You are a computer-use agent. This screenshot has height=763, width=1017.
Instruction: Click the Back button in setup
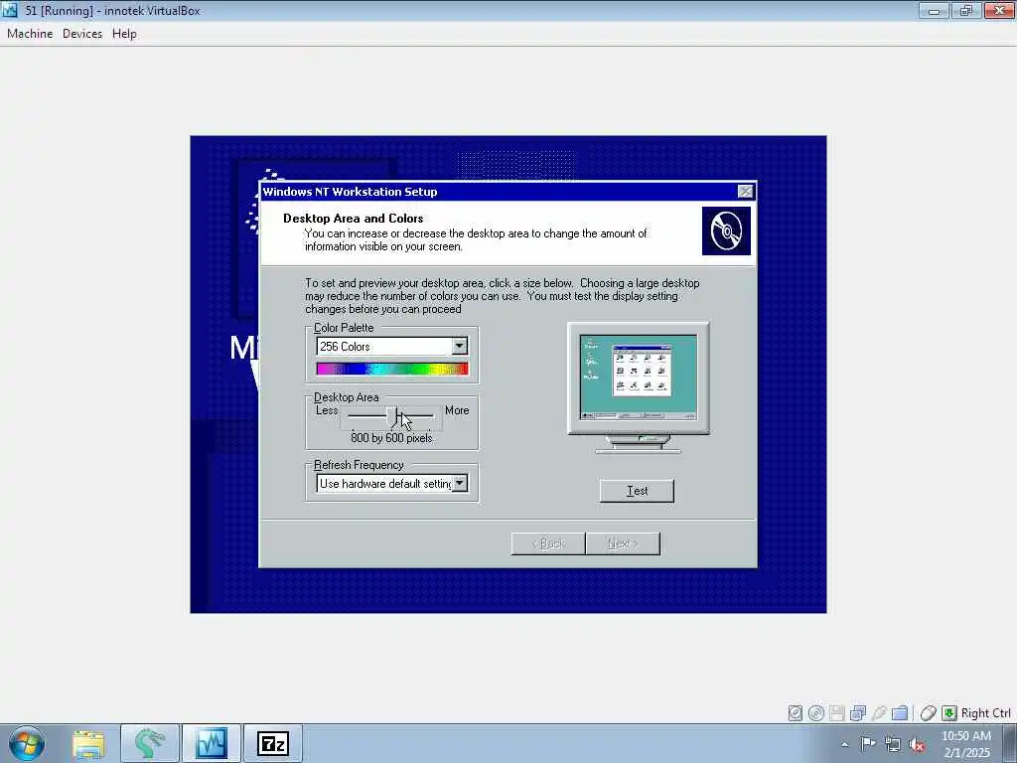pos(548,543)
